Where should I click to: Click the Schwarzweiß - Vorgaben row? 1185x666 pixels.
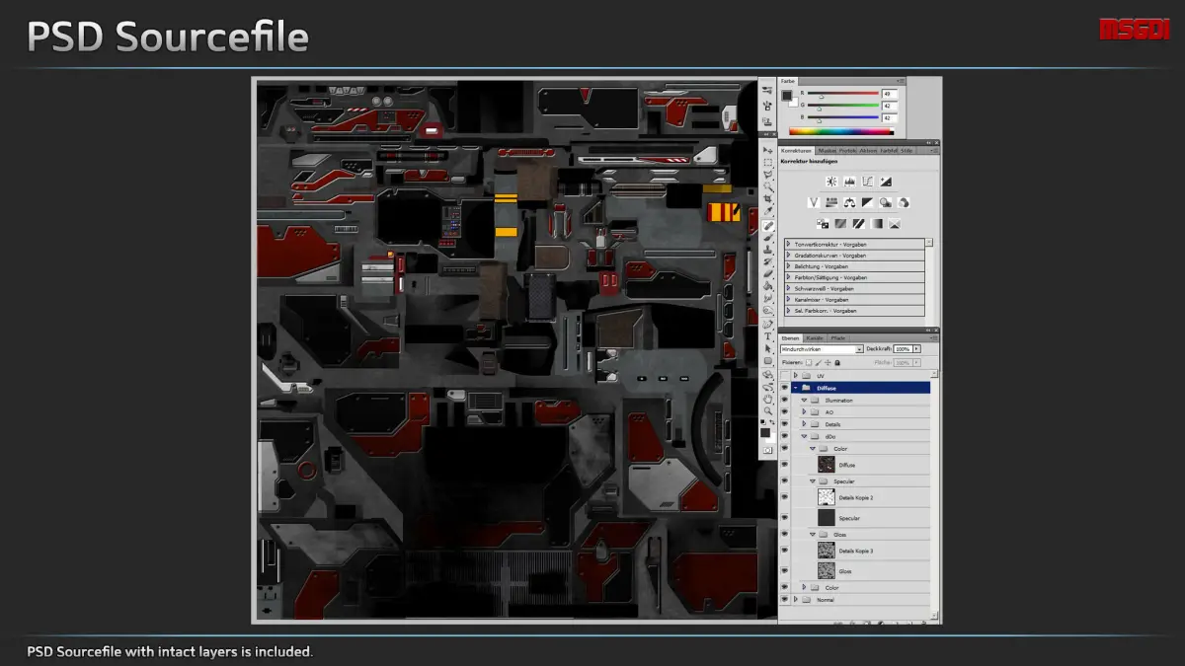point(855,288)
